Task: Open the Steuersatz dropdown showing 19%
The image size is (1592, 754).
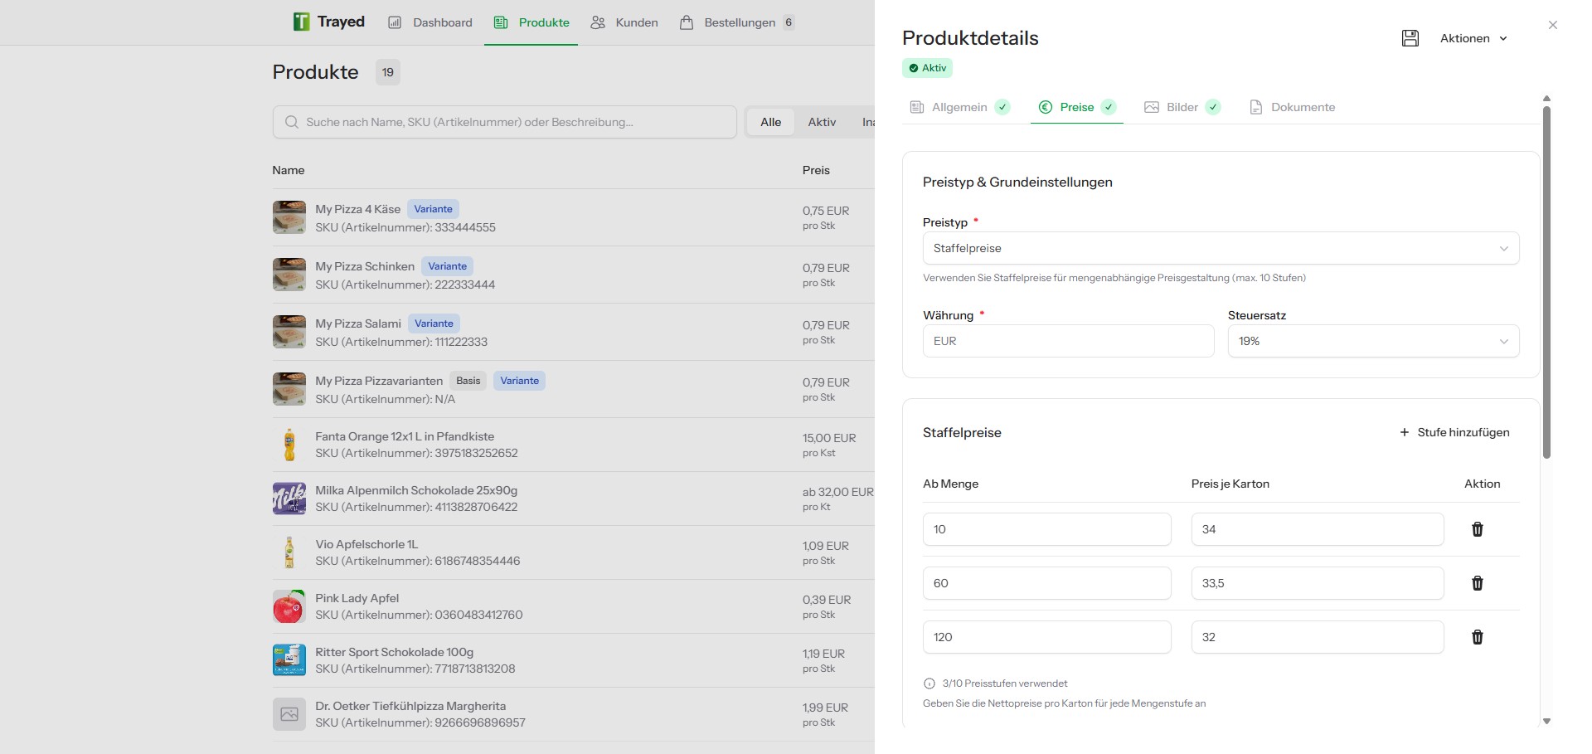Action: (x=1372, y=341)
